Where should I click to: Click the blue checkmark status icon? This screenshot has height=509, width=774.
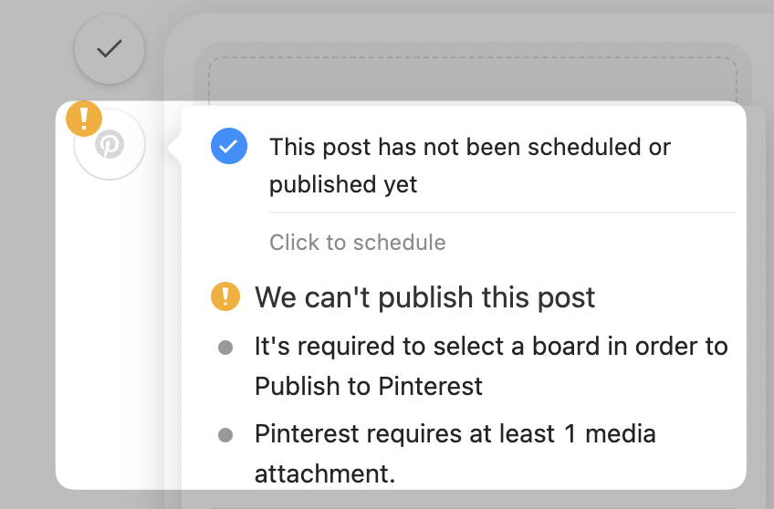coord(229,146)
